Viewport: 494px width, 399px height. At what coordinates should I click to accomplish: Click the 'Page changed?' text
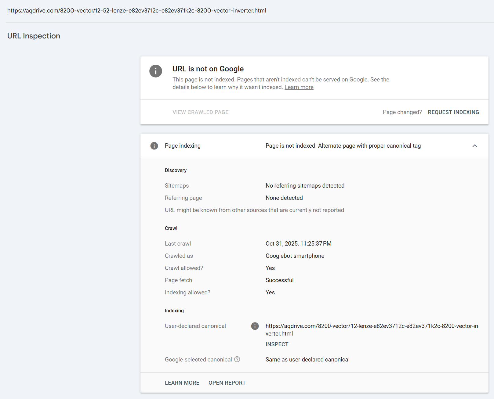pyautogui.click(x=402, y=112)
